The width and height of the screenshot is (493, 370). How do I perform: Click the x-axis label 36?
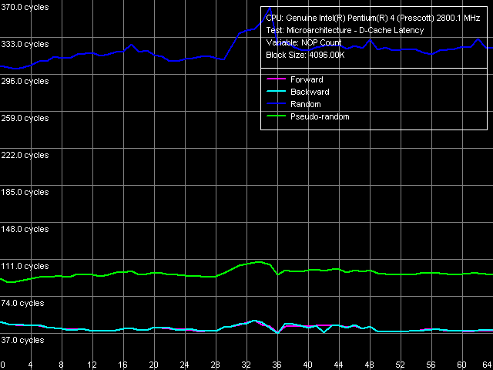coord(277,365)
